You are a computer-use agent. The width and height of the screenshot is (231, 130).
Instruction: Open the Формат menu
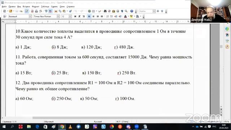(35, 6)
